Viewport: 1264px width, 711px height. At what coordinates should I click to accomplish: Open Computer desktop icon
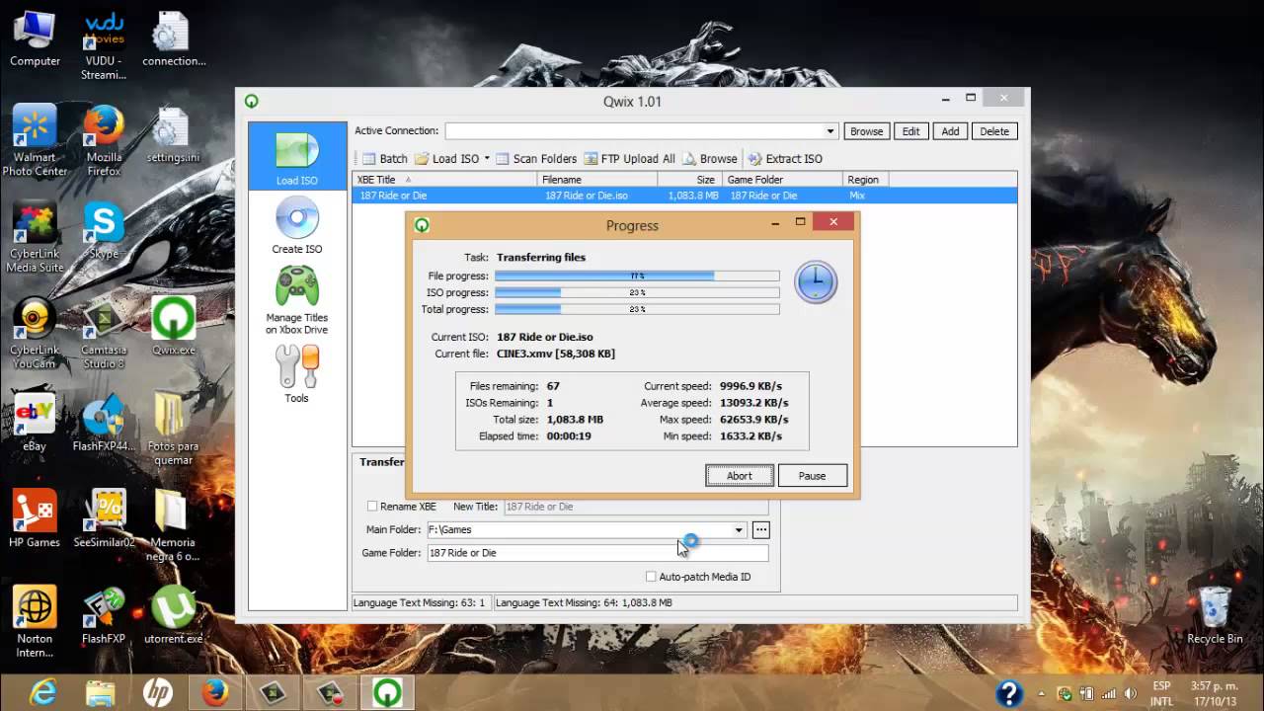coord(35,39)
